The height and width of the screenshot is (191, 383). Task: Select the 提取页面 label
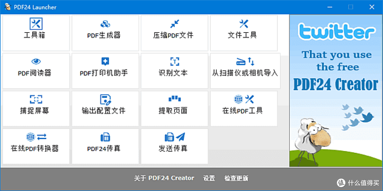point(173,111)
